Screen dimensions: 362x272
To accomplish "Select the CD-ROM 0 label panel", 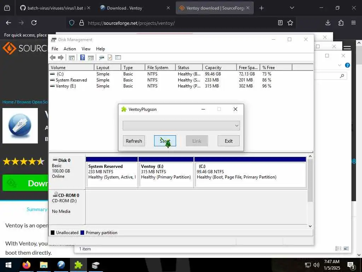I will pos(67,206).
